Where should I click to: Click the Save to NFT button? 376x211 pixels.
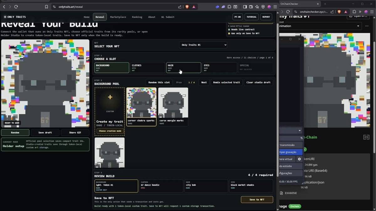(257, 199)
